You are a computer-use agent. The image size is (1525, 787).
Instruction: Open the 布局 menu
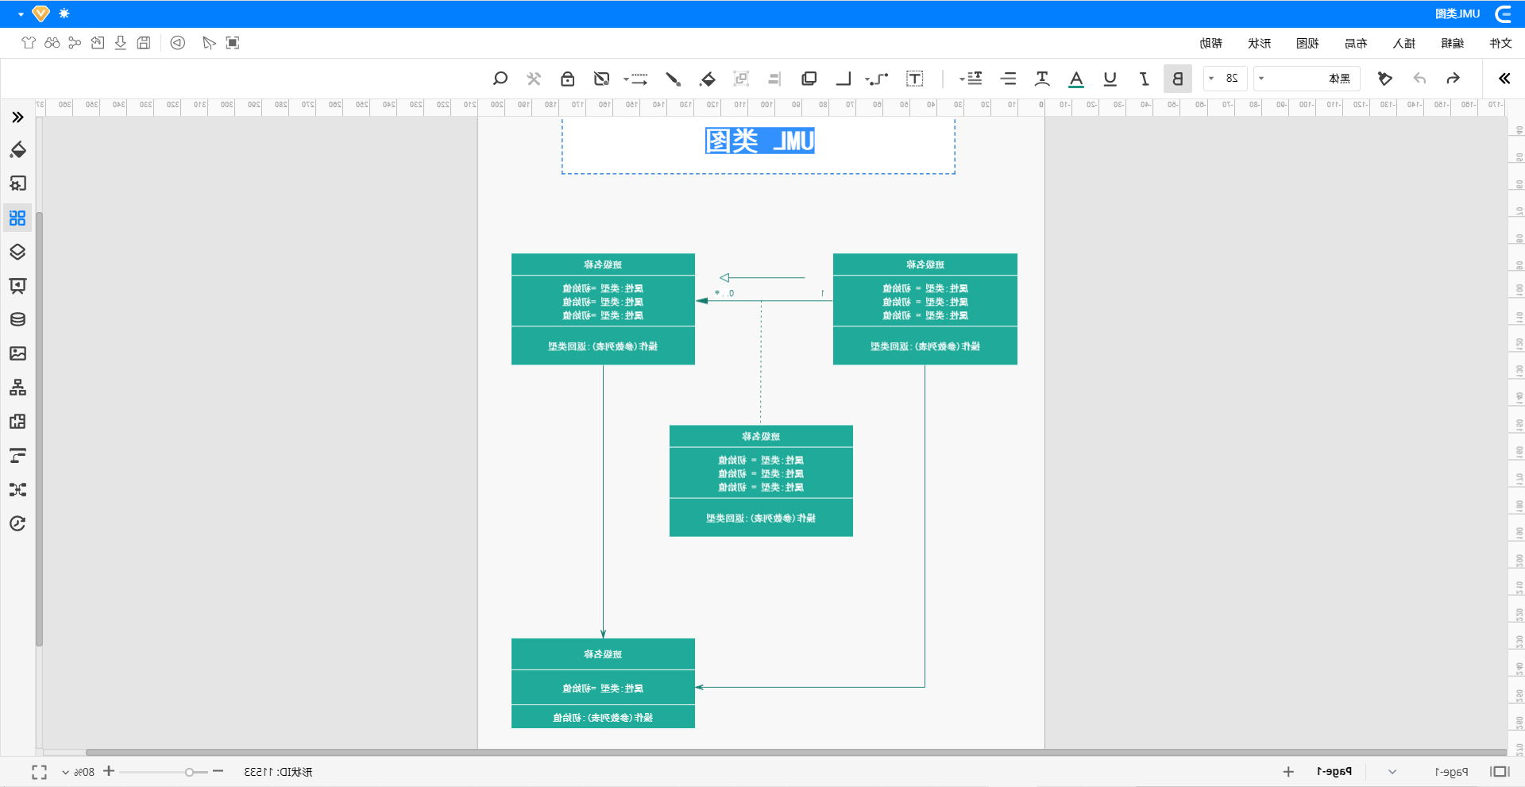click(x=1356, y=43)
